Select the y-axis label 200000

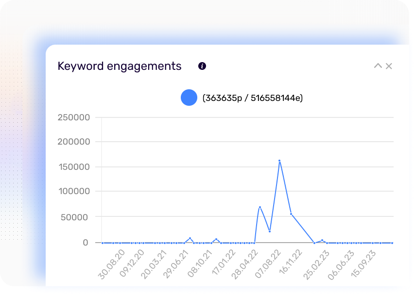pos(74,142)
